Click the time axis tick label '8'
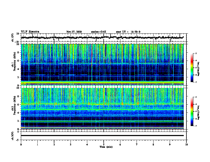This screenshot has width=210, height=162. tap(153, 145)
